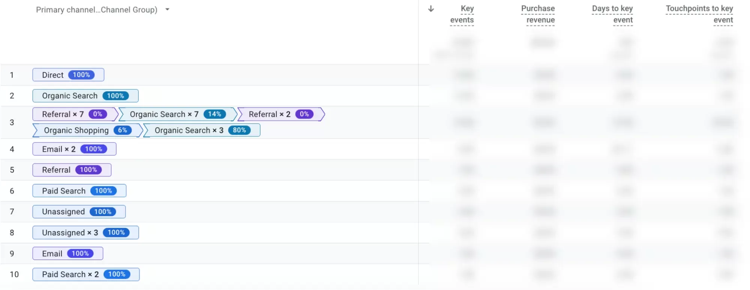Select the Organic Search 100% path chip
750x290 pixels.
(x=86, y=96)
